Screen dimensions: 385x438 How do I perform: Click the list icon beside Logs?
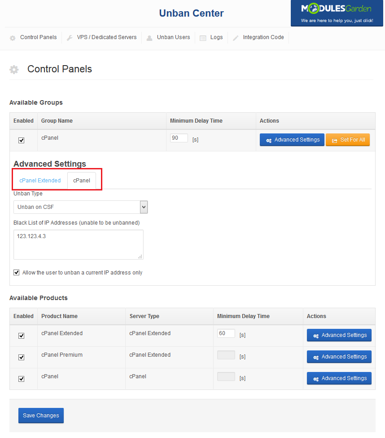203,38
